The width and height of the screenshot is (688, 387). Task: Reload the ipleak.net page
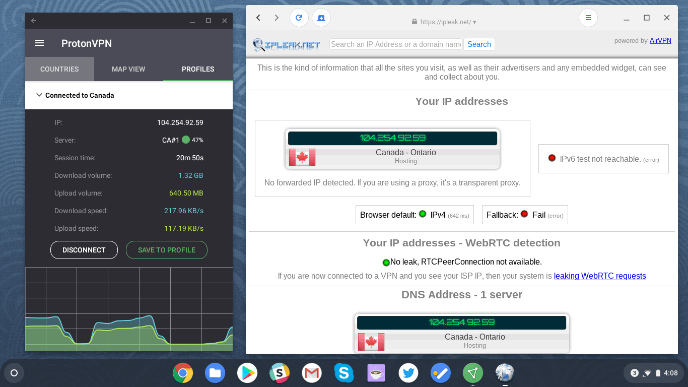(299, 18)
